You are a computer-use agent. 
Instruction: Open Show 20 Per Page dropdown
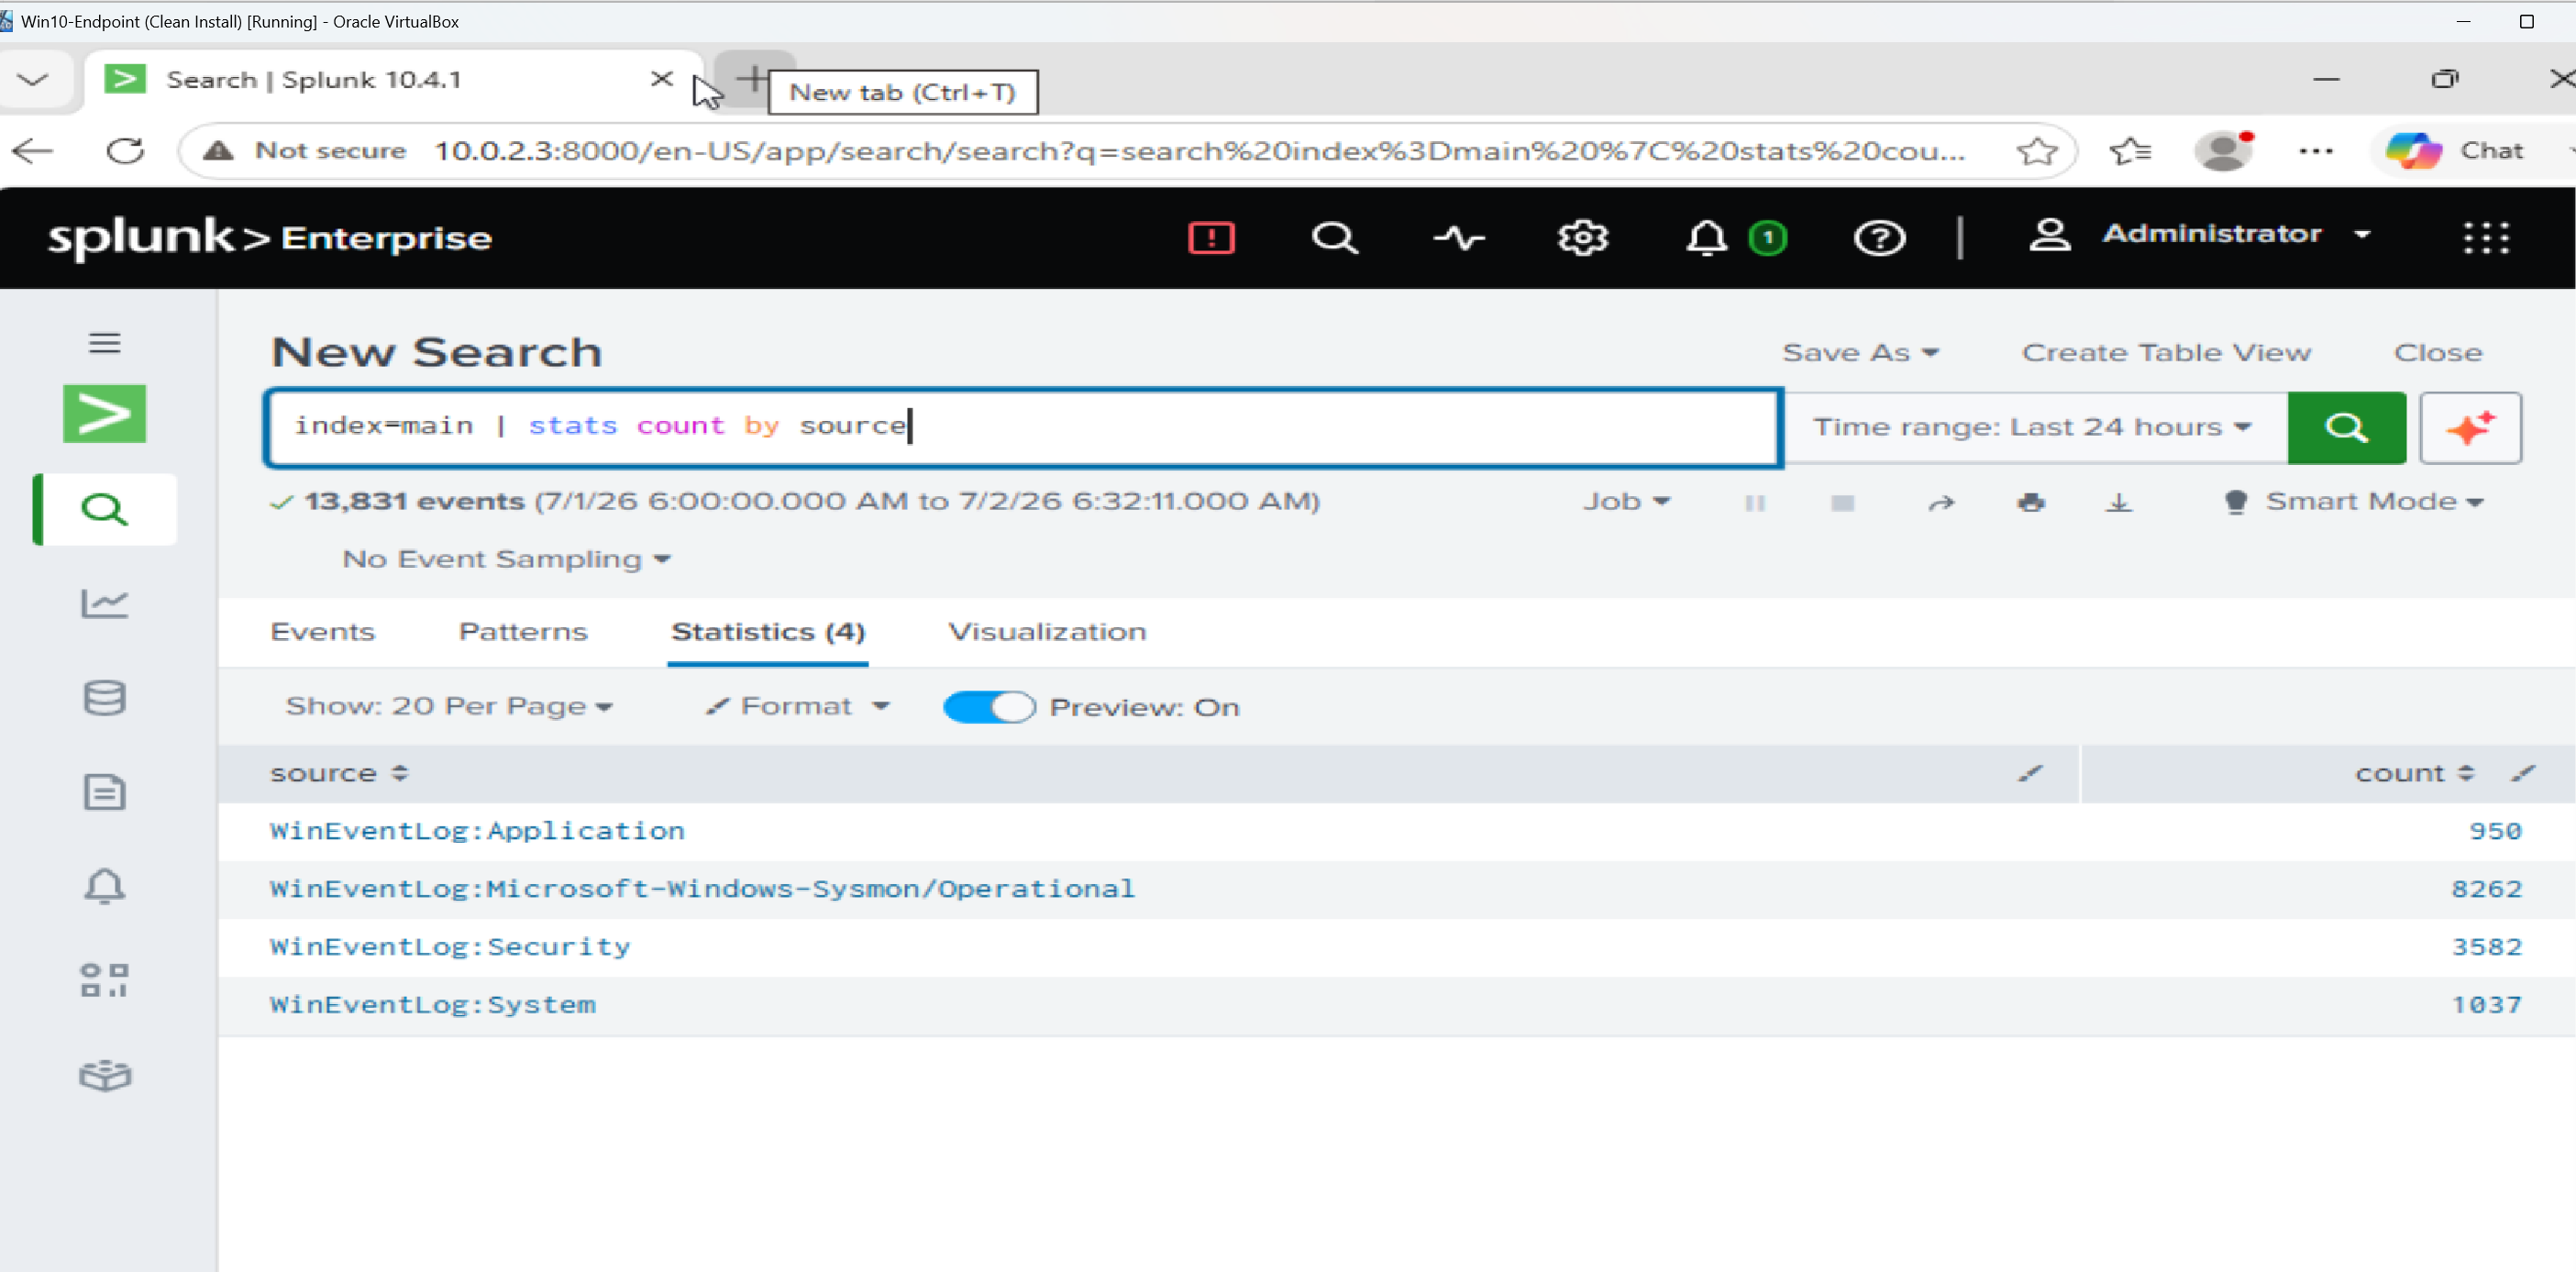[449, 706]
